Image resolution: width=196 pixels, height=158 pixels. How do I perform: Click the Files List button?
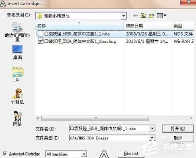[x=131, y=153]
